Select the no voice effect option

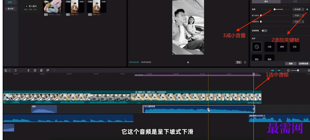(x=257, y=47)
